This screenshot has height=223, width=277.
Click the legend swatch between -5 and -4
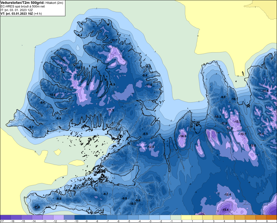click(x=133, y=217)
